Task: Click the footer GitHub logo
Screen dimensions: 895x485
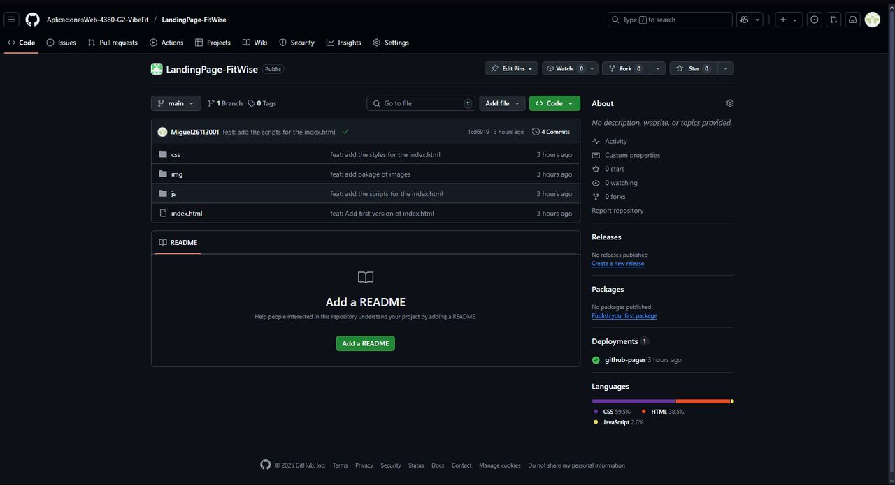Action: (x=265, y=465)
